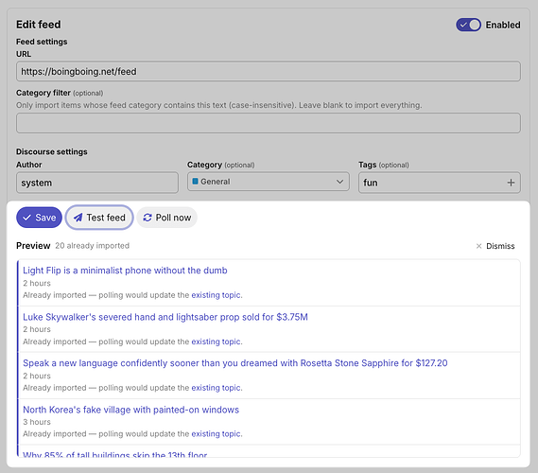Screen dimensions: 538x473
Task: Click the Preview heading
Action: [33, 246]
